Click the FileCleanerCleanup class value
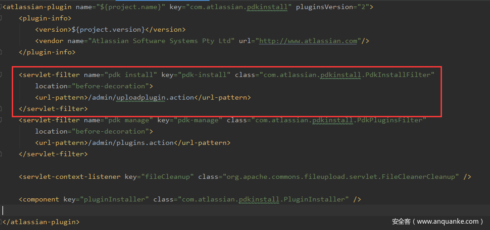This screenshot has height=230, width=490. point(341,177)
